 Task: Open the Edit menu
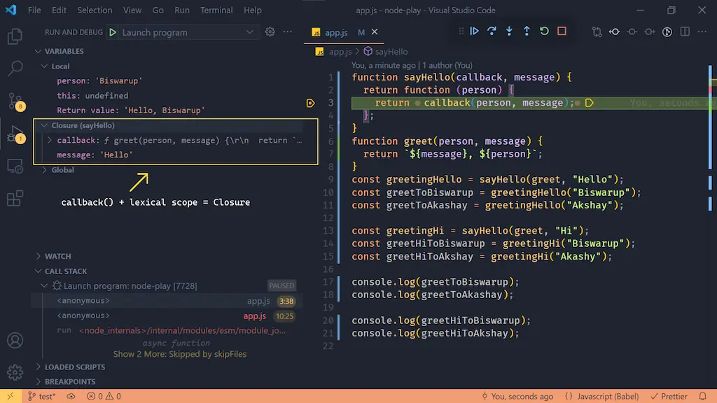pyautogui.click(x=59, y=10)
